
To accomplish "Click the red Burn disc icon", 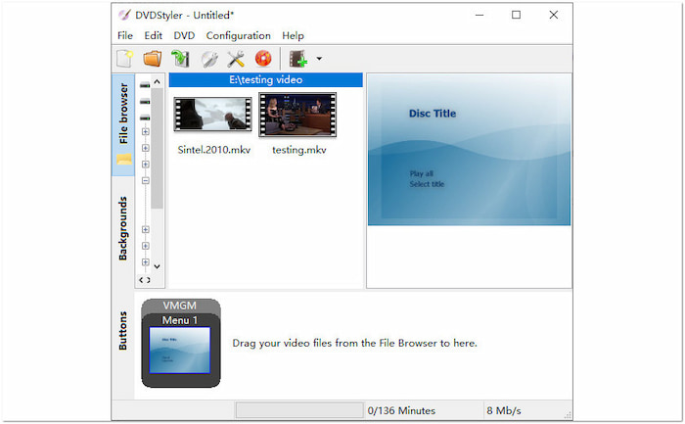I will pos(263,59).
